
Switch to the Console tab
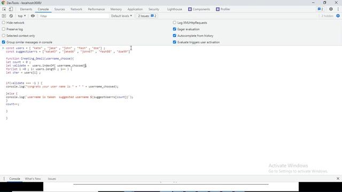click(x=43, y=9)
